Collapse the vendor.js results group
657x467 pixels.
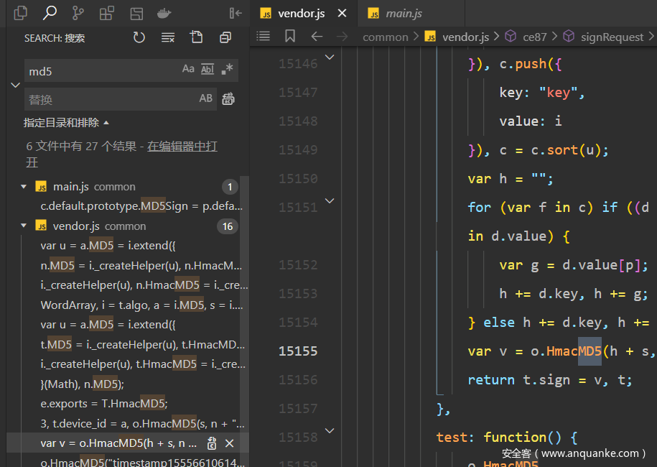click(x=24, y=226)
